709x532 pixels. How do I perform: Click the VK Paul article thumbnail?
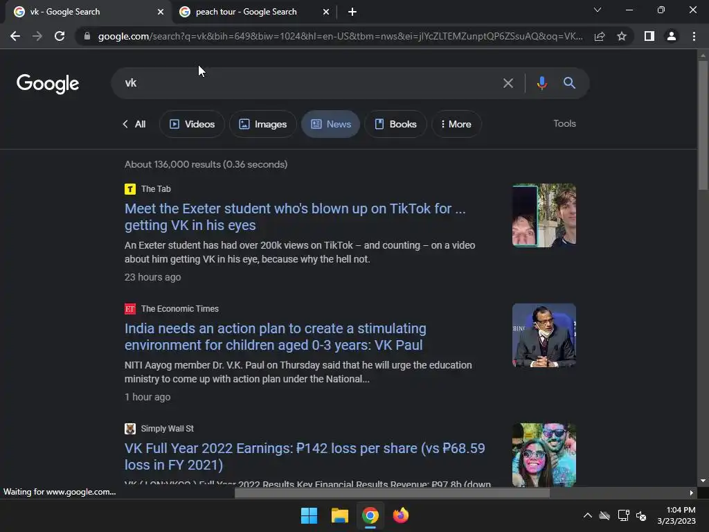pyautogui.click(x=544, y=335)
